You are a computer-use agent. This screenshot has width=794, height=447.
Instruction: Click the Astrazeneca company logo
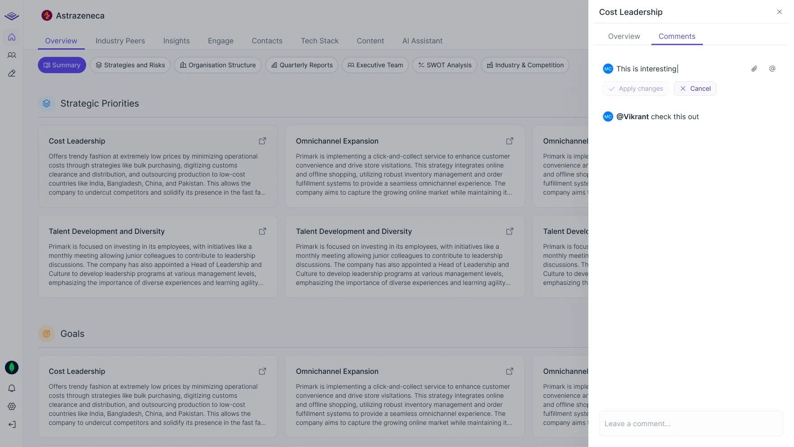point(47,15)
